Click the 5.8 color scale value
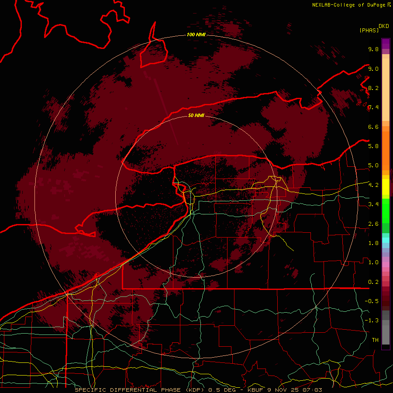Screen dimensions: 393x393 pyautogui.click(x=373, y=146)
